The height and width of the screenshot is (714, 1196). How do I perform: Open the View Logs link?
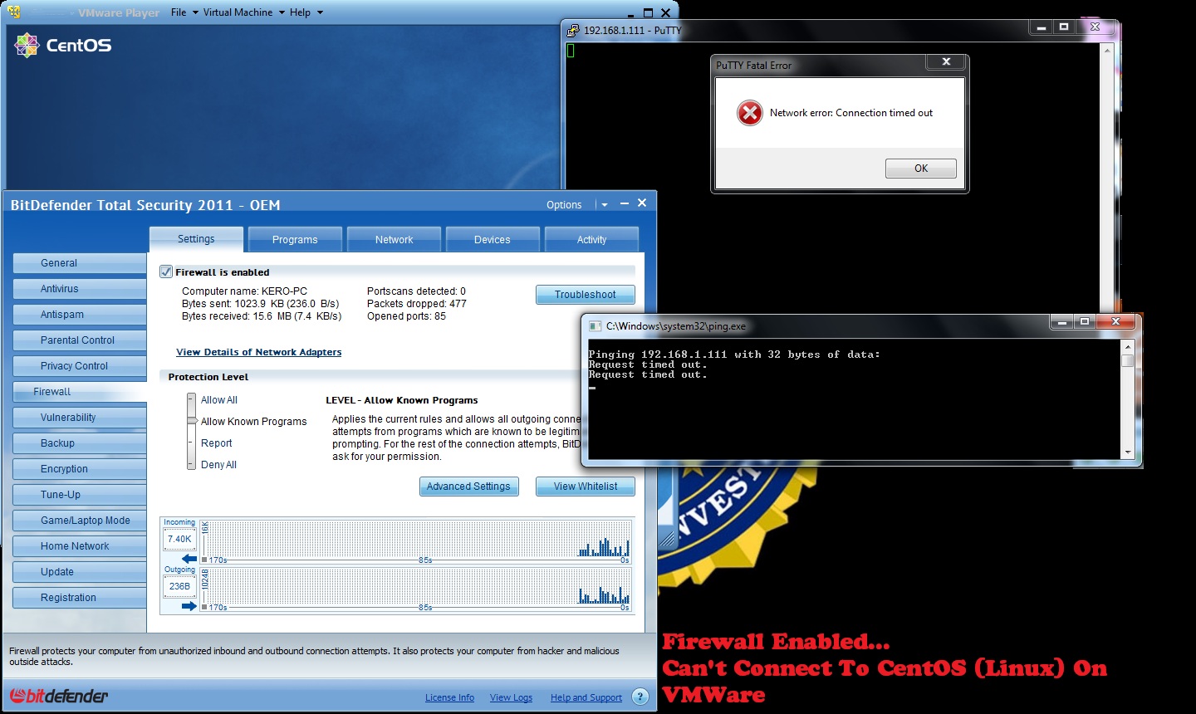point(511,697)
